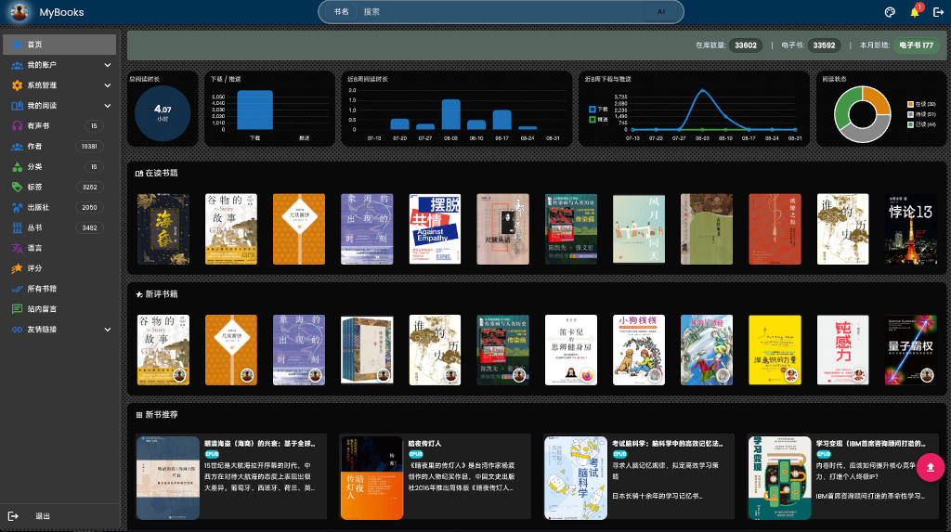Image resolution: width=951 pixels, height=532 pixels.
Task: Click the user avatar next to MyBooks
Action: [x=20, y=12]
